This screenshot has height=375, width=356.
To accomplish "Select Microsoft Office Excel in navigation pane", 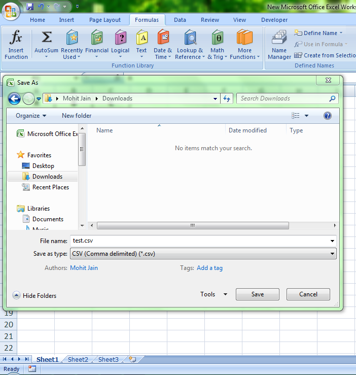I will [47, 133].
